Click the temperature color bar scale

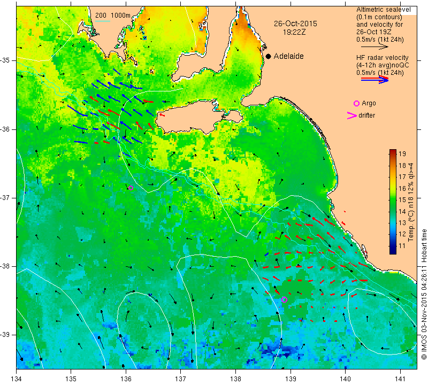[x=393, y=202]
